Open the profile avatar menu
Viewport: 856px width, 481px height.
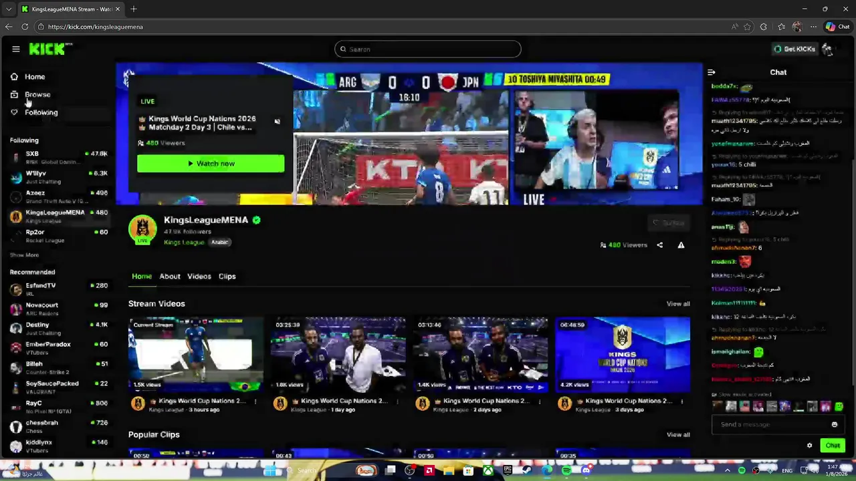pyautogui.click(x=828, y=49)
